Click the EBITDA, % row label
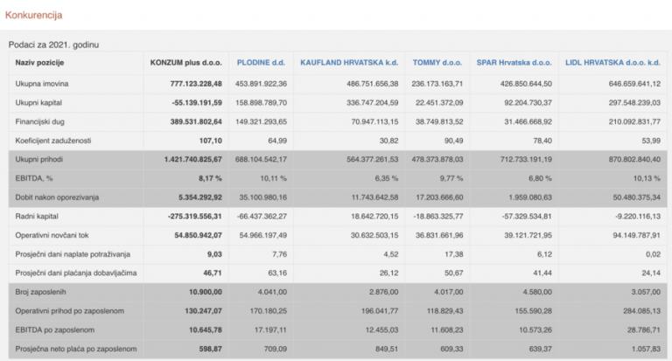The image size is (672, 361). pyautogui.click(x=36, y=179)
